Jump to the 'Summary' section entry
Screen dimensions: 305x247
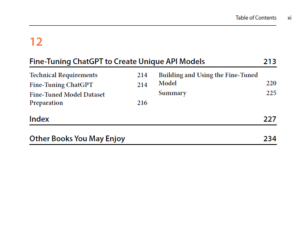pos(172,93)
